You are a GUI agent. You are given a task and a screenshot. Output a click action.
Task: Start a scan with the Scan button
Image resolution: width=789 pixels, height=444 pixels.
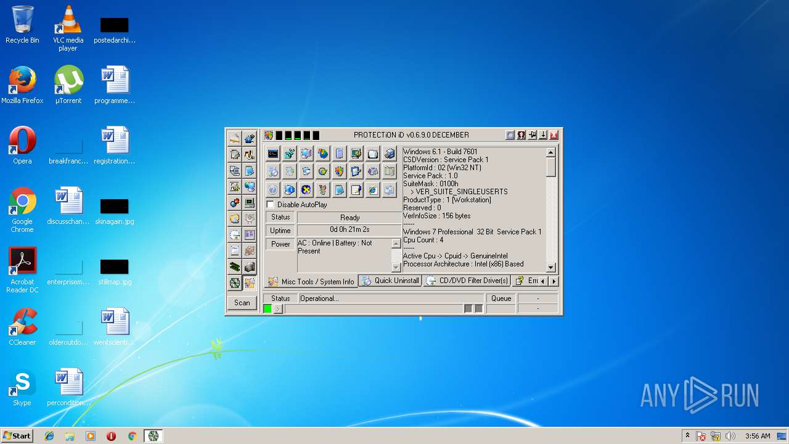pos(242,303)
